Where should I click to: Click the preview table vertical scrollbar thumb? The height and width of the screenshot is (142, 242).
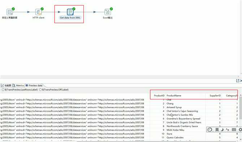pos(241,108)
